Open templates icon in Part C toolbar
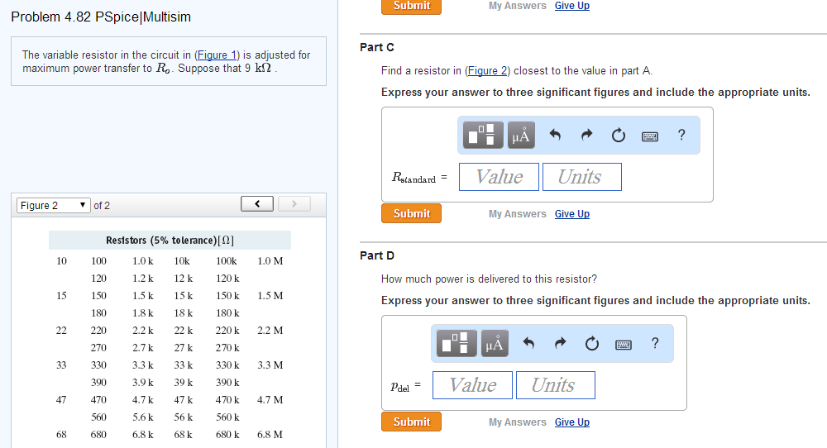The image size is (827, 448). click(x=483, y=135)
